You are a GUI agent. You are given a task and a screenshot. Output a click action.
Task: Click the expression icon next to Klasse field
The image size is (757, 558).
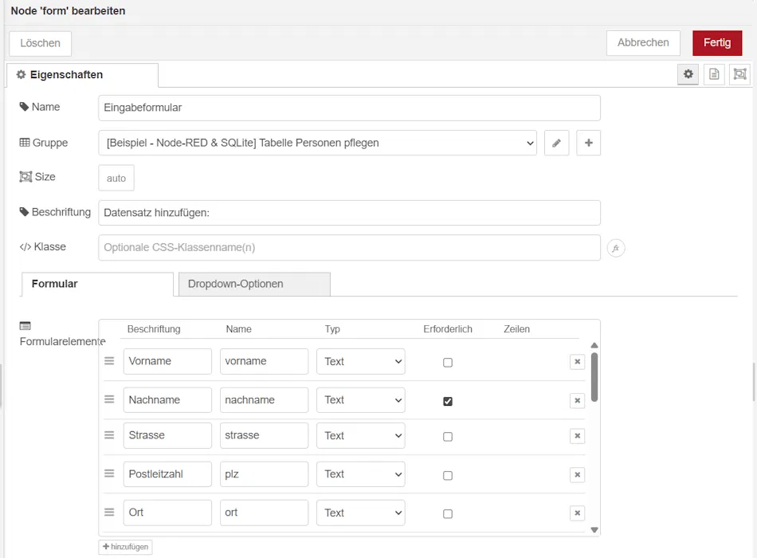(615, 248)
